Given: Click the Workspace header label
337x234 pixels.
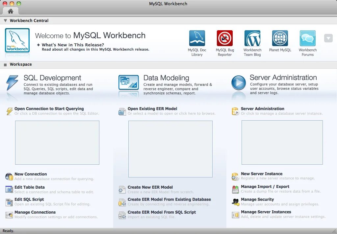Looking at the screenshot, I should (x=21, y=64).
